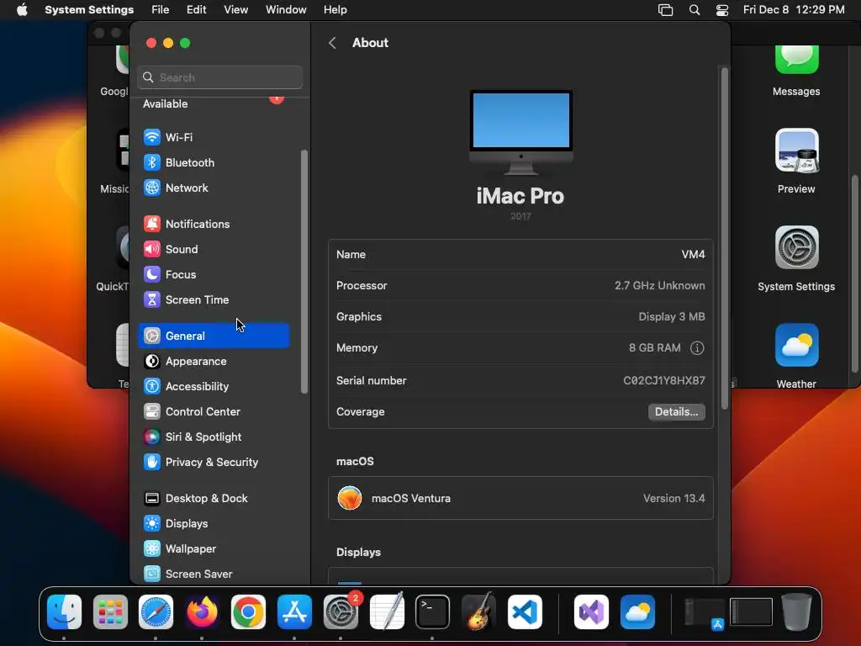Viewport: 861px width, 646px height.
Task: Open the View menu
Action: (235, 10)
